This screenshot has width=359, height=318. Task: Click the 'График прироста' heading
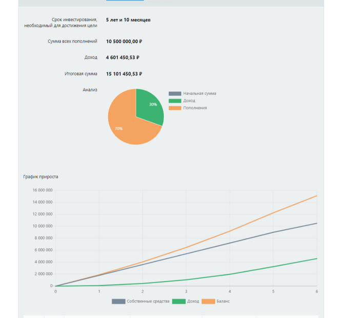click(41, 177)
